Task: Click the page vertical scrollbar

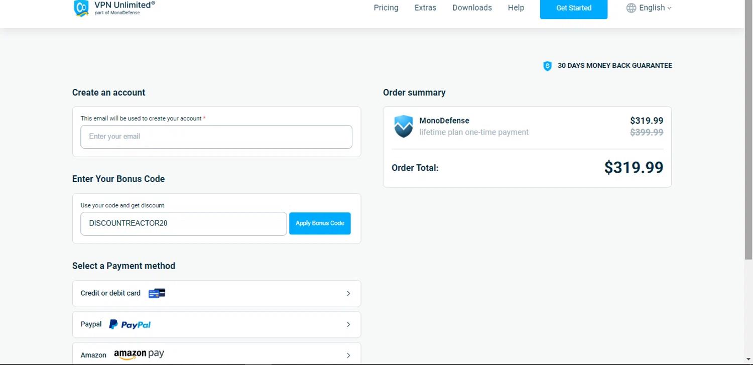Action: [748, 151]
